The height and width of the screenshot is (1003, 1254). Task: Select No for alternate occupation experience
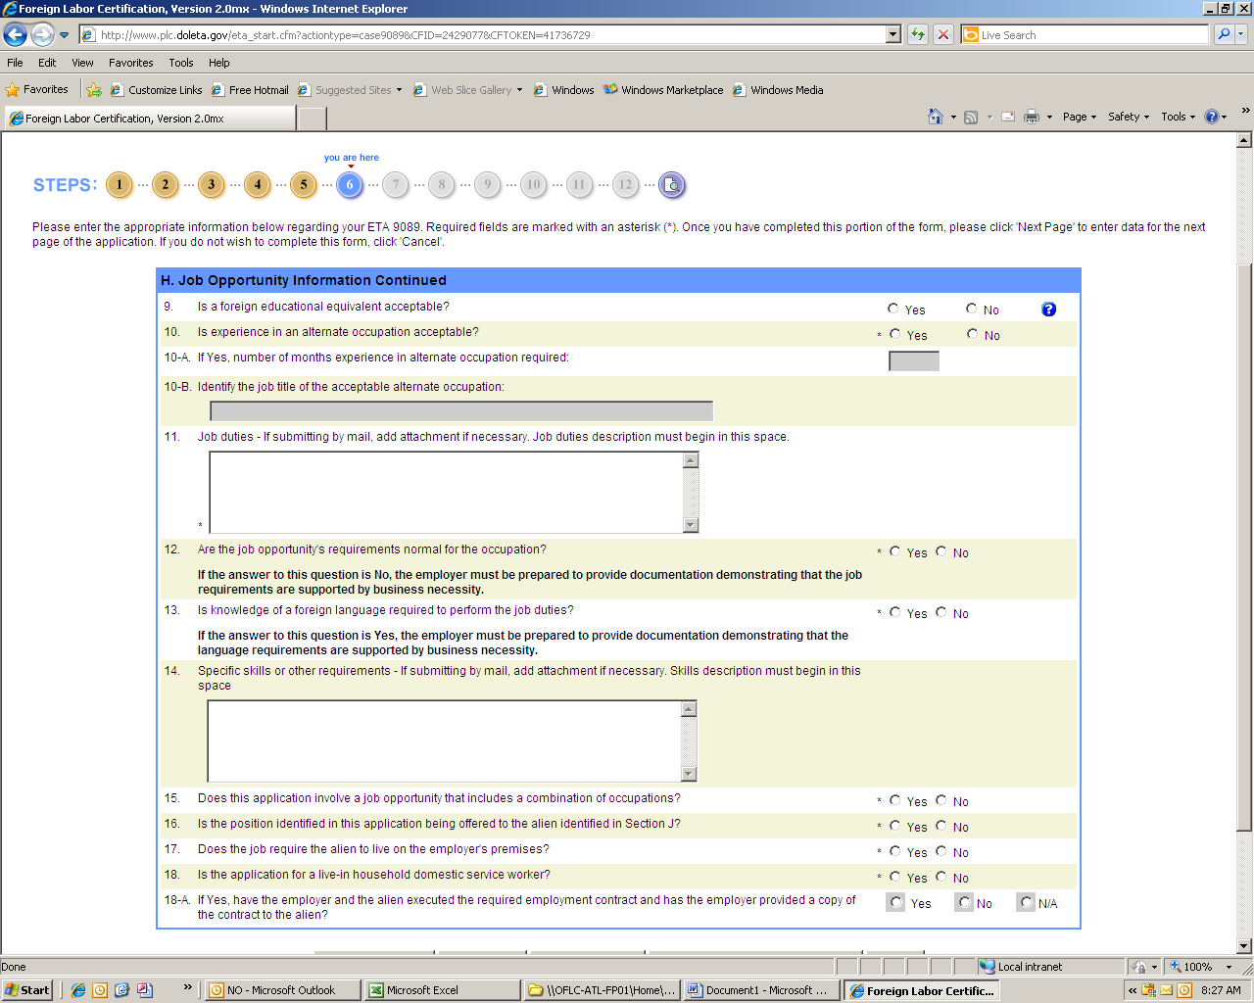click(x=972, y=334)
